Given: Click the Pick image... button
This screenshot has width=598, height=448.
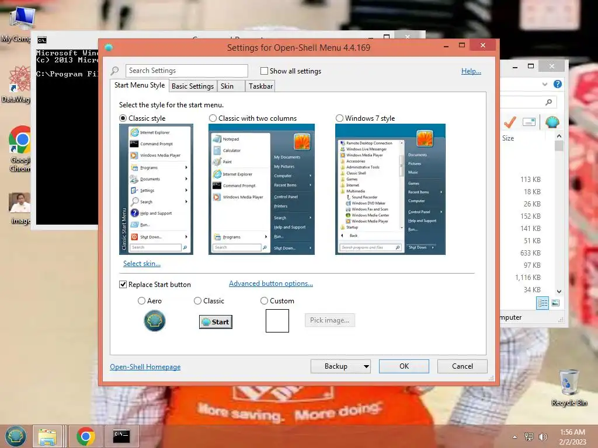Looking at the screenshot, I should [329, 320].
